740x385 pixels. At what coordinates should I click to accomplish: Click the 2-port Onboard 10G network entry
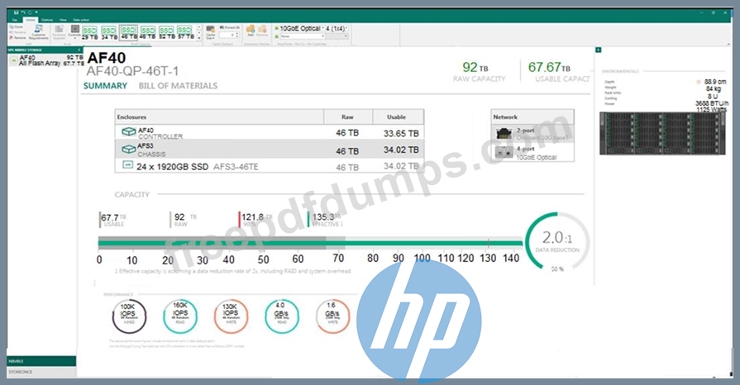(x=532, y=134)
